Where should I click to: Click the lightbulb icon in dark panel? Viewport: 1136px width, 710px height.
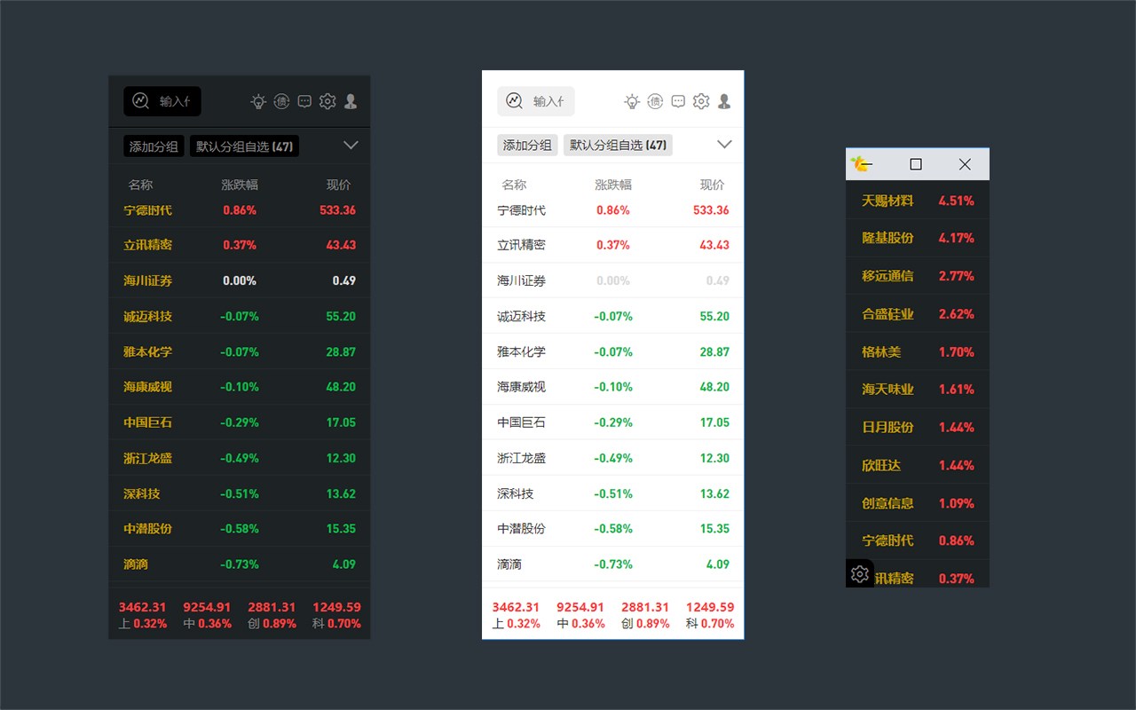tap(258, 101)
